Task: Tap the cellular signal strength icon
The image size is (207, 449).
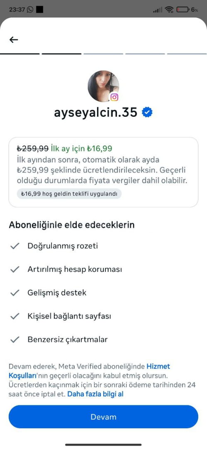Action: coord(158,10)
